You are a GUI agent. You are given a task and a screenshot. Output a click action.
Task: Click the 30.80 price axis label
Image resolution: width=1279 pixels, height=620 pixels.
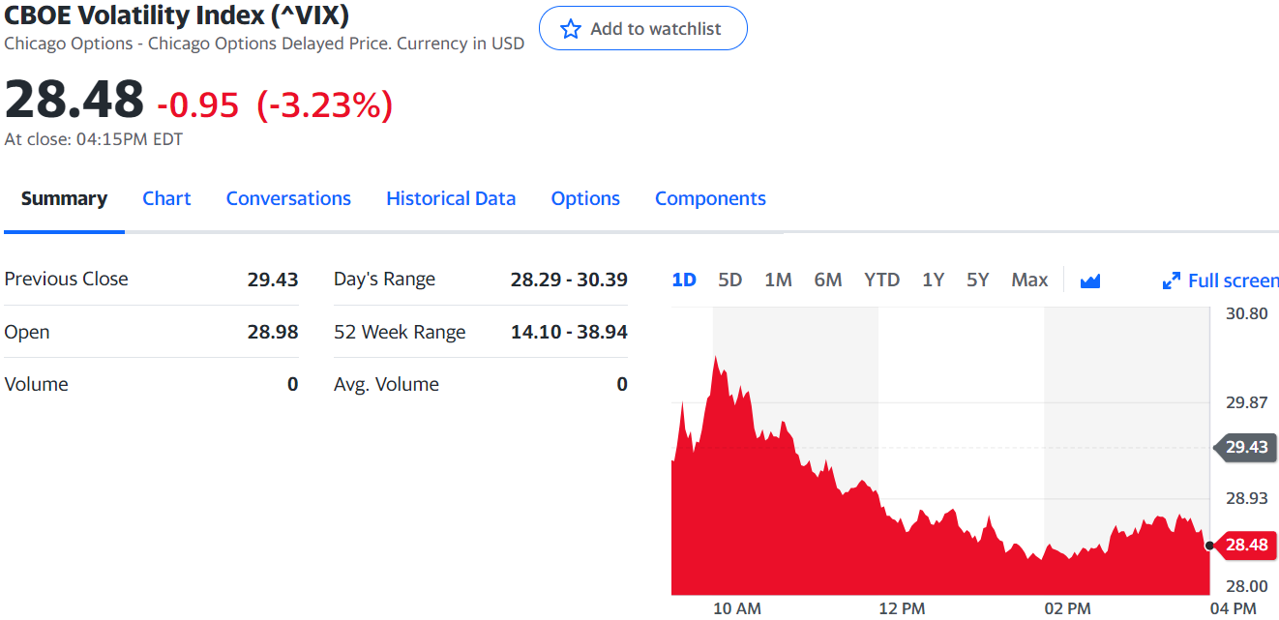point(1246,313)
